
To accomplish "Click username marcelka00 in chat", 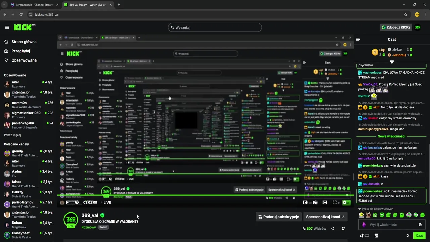I will click(x=368, y=158).
